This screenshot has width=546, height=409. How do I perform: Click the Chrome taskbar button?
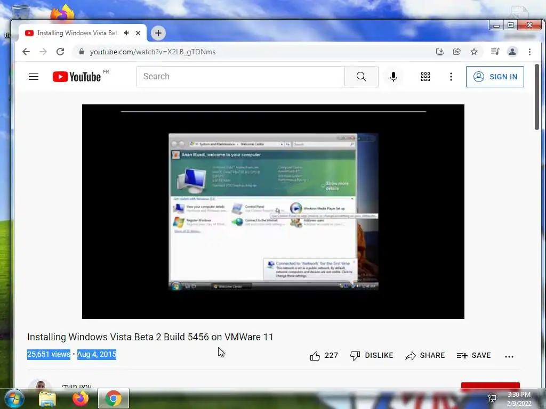[x=114, y=398]
